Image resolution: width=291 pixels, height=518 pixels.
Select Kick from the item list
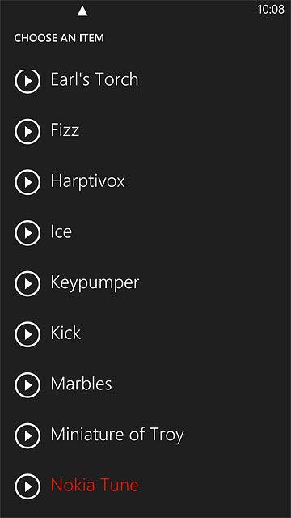coord(65,333)
